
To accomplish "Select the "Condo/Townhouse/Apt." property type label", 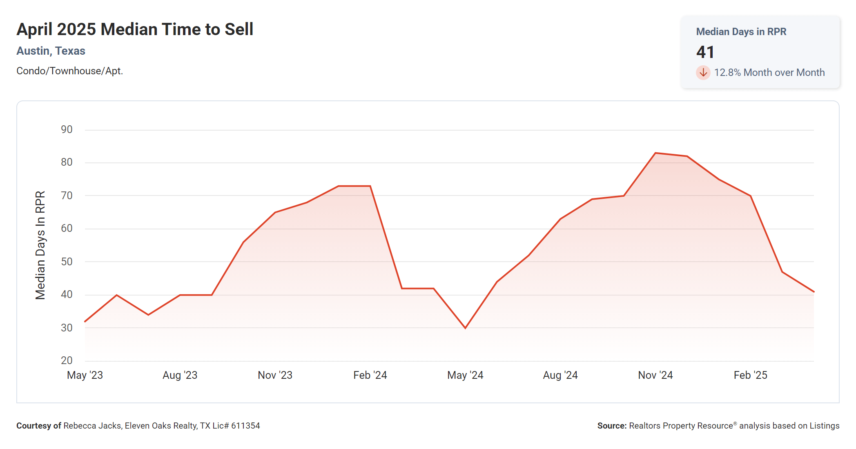I will 69,71.
